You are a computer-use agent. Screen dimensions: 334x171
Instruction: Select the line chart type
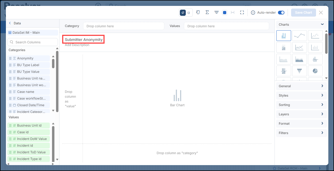(x=299, y=36)
